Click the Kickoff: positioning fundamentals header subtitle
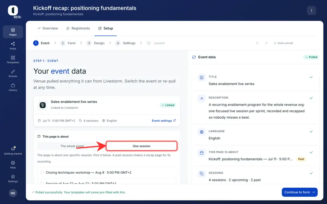This screenshot has height=204, width=327. pyautogui.click(x=58, y=14)
